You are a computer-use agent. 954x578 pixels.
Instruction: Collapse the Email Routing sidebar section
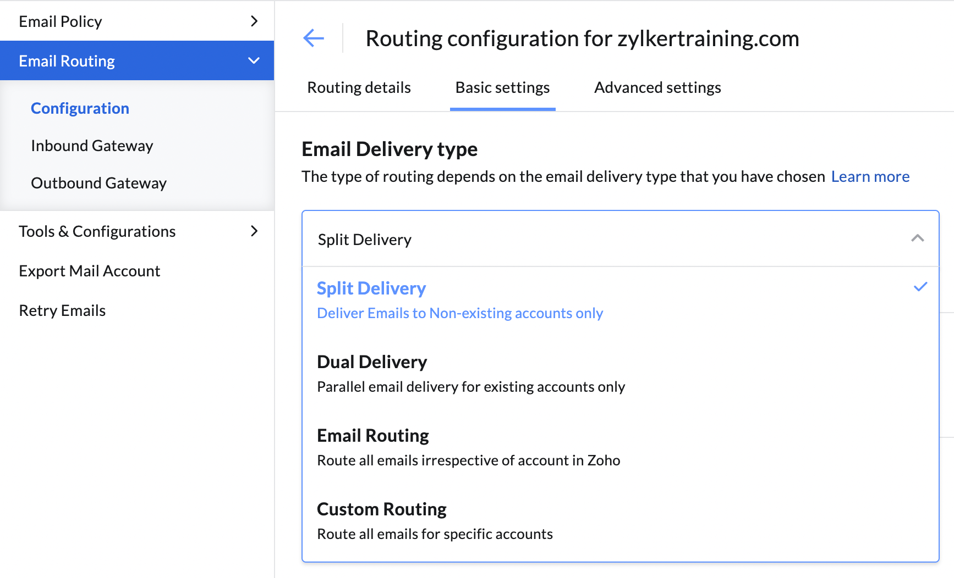[x=254, y=61]
